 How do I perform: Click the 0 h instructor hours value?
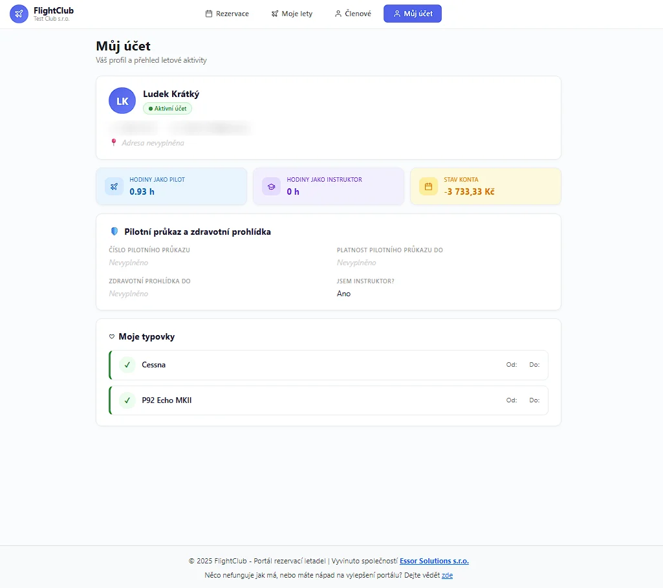coord(293,191)
